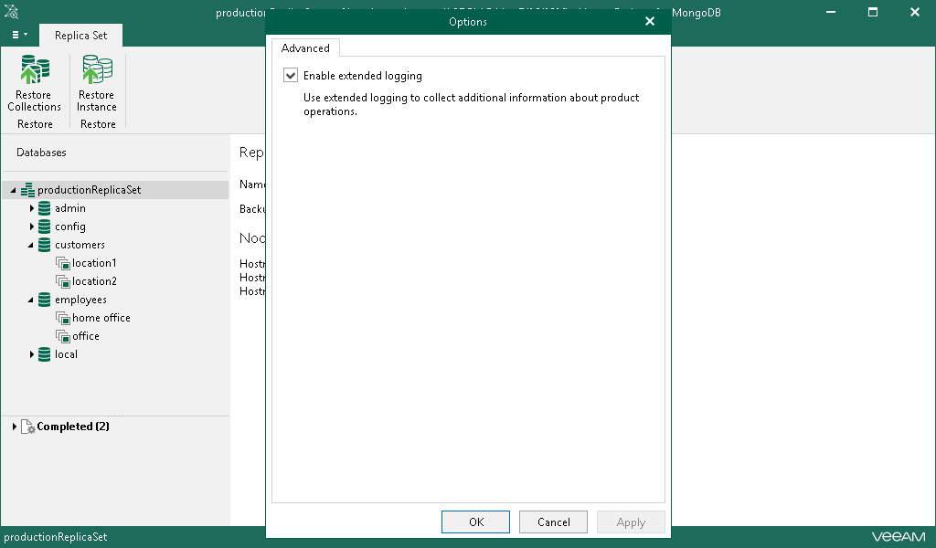Minimize the main explorer window
The image size is (936, 548).
(x=830, y=12)
